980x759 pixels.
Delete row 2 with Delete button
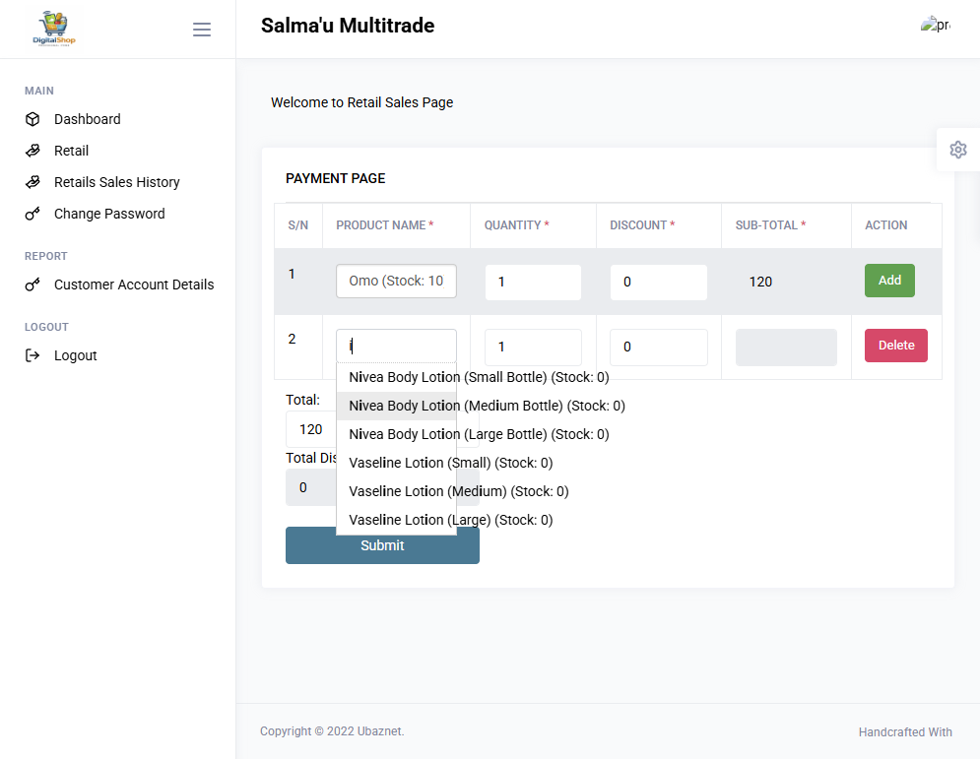point(895,346)
